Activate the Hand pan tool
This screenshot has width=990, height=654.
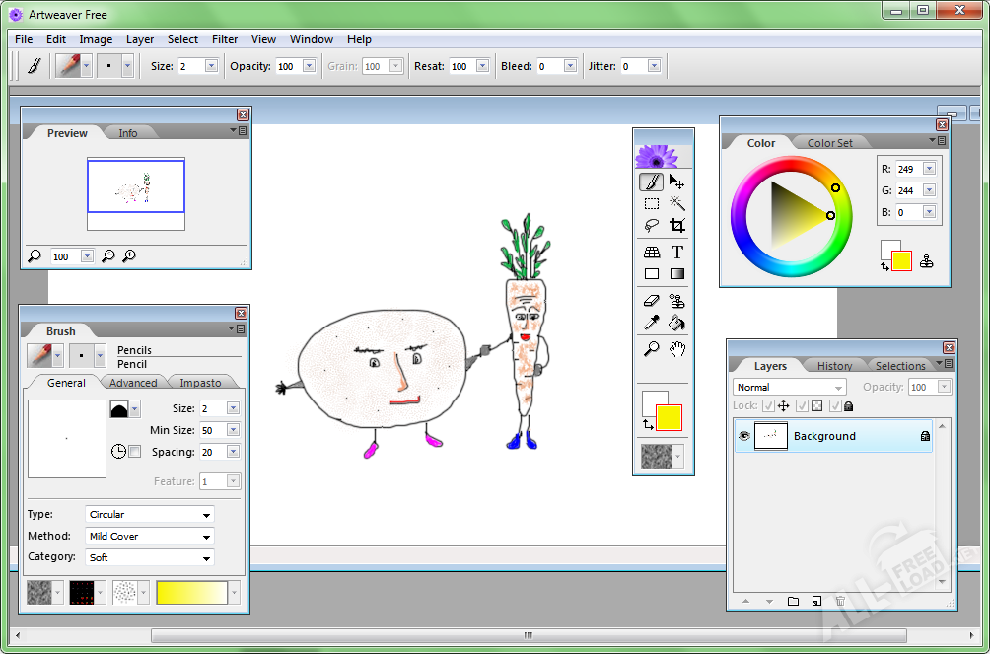676,348
